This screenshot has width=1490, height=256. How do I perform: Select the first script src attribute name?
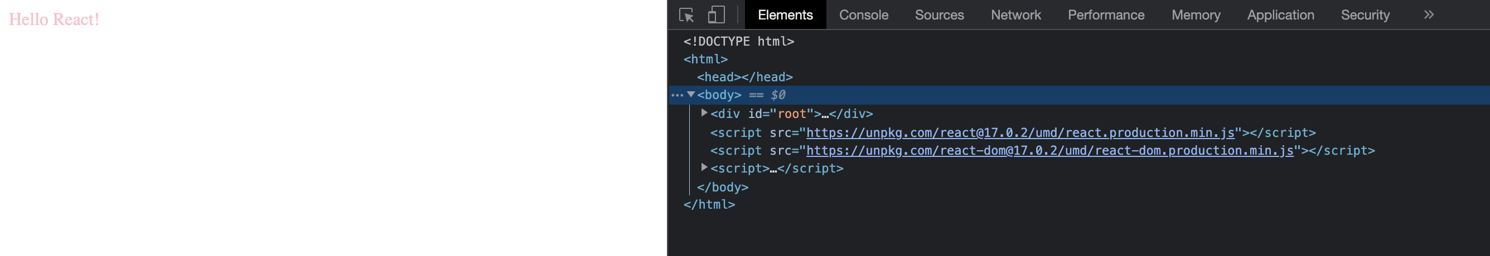[x=780, y=133]
